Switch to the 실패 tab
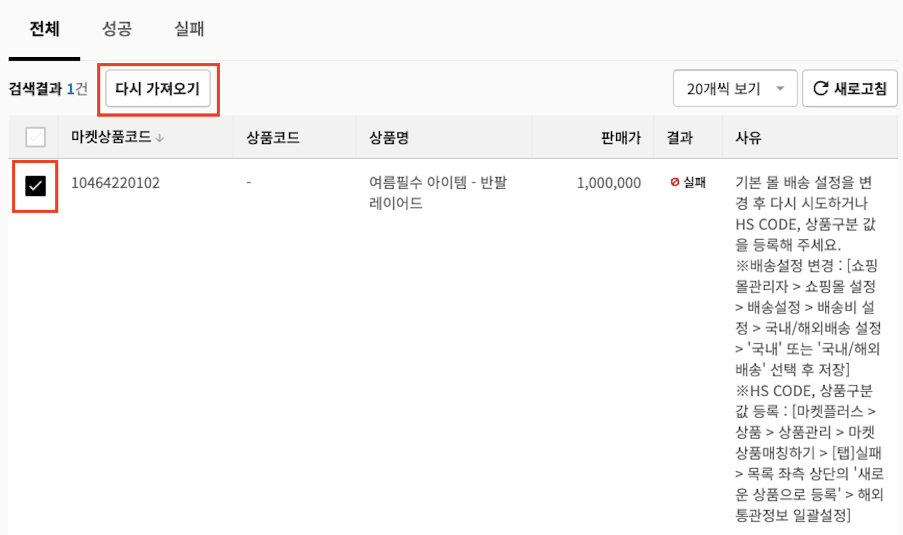Screen dimensions: 903x535 [x=189, y=29]
